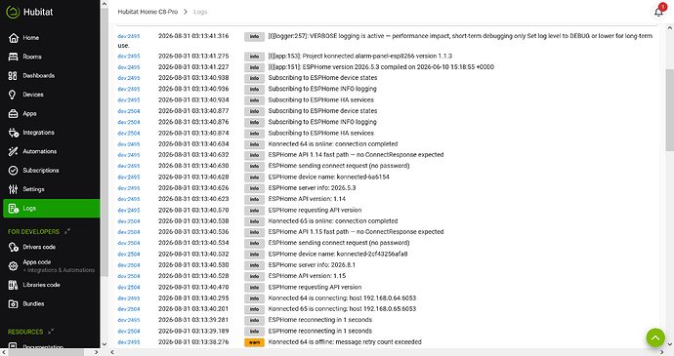Click the Hubitat logo icon
Screen dimensions: 674x356
click(x=13, y=12)
